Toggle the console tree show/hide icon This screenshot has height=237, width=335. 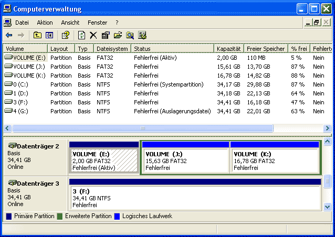(x=49, y=35)
